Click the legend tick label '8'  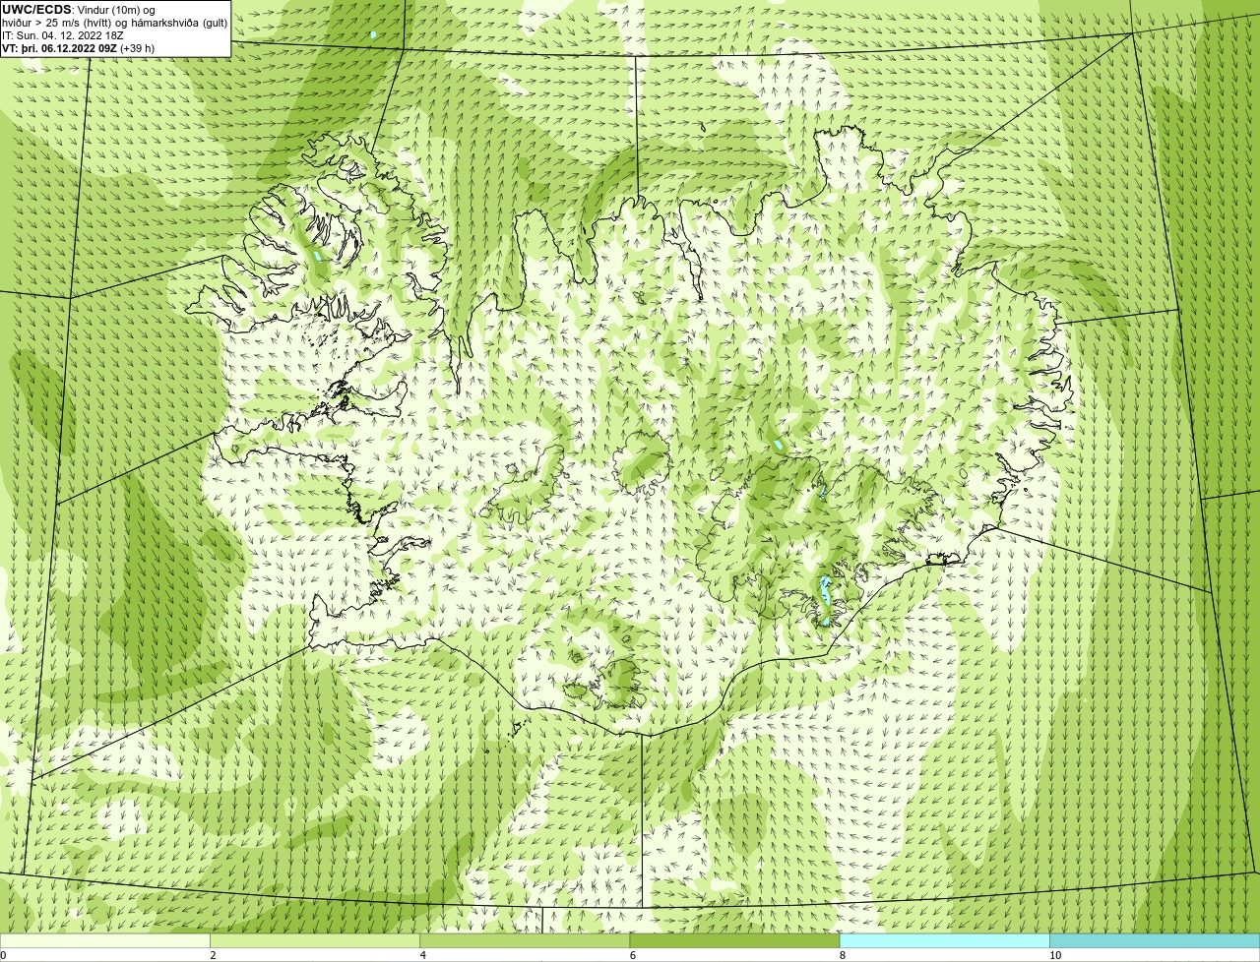pyautogui.click(x=843, y=955)
